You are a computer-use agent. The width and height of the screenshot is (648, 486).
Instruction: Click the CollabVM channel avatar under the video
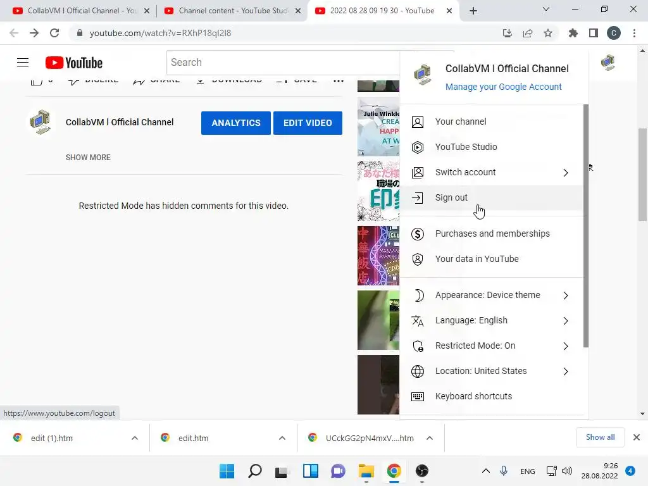point(40,122)
